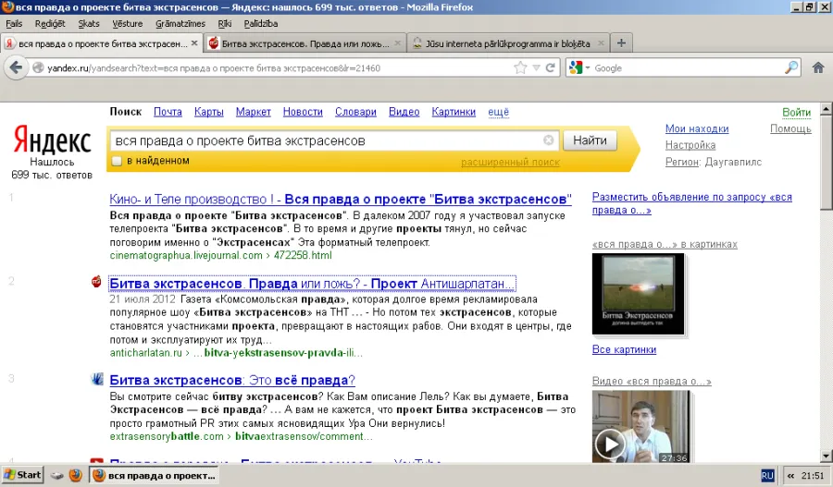Close the first Yandex search tab

pyautogui.click(x=194, y=43)
